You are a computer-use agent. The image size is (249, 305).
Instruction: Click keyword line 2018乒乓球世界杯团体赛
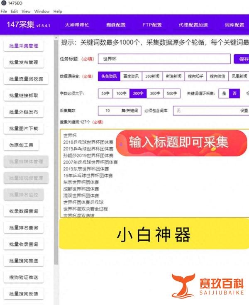pos(88,142)
